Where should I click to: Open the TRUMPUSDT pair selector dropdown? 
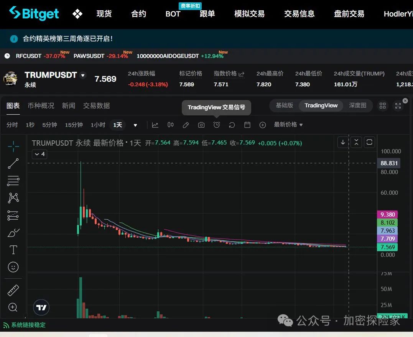(x=83, y=75)
